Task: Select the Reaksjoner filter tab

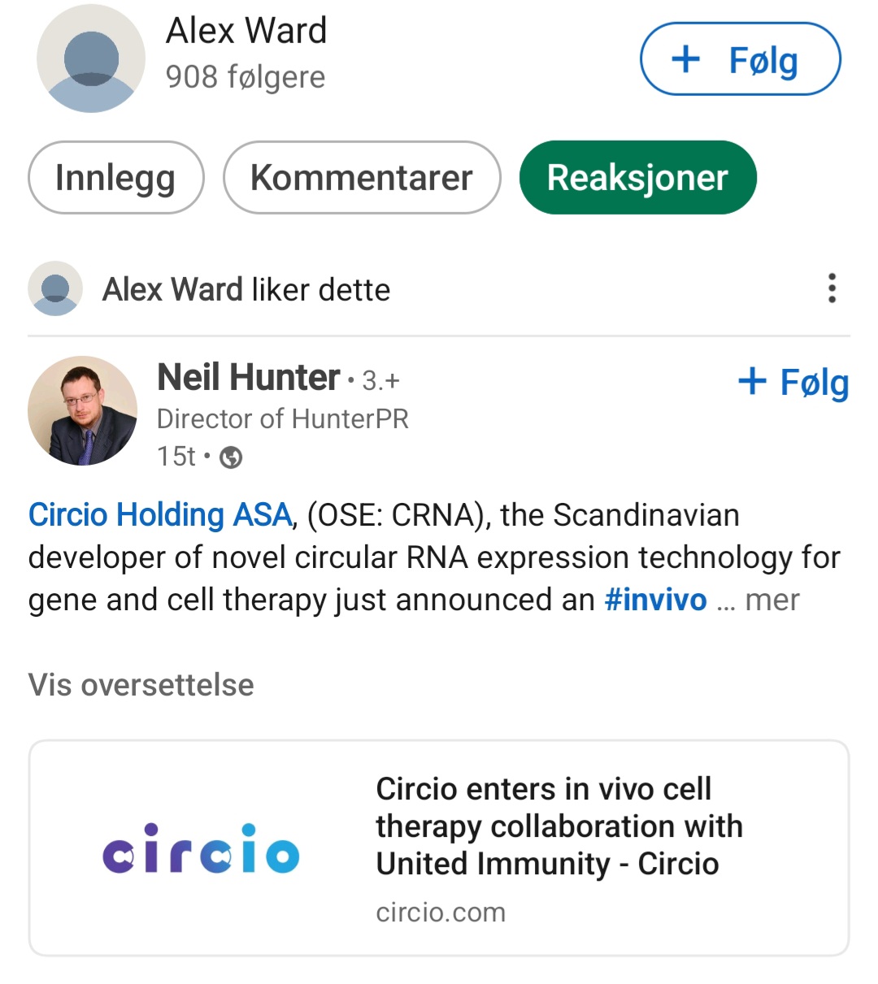Action: click(x=637, y=178)
